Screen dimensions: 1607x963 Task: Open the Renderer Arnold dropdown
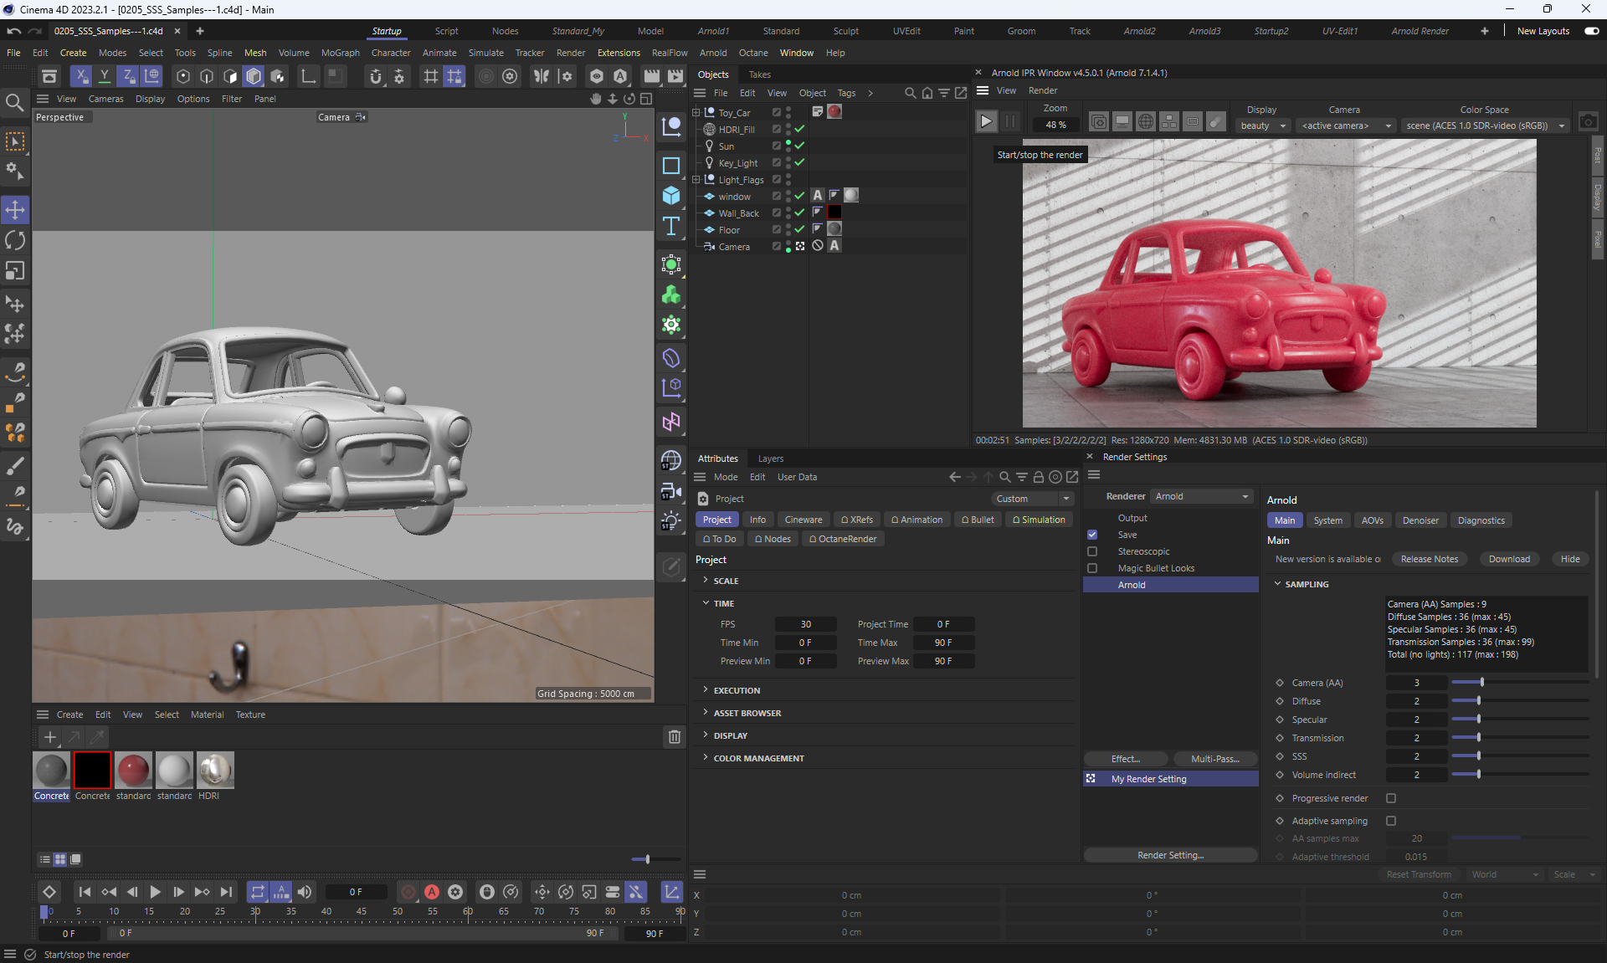coord(1201,496)
